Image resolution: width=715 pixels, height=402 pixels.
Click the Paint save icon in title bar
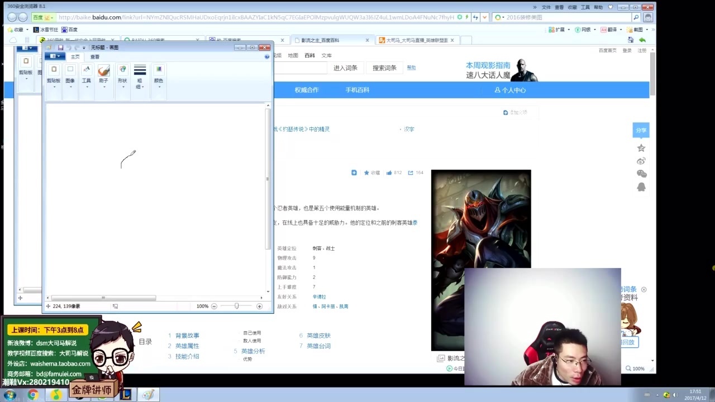pyautogui.click(x=60, y=47)
